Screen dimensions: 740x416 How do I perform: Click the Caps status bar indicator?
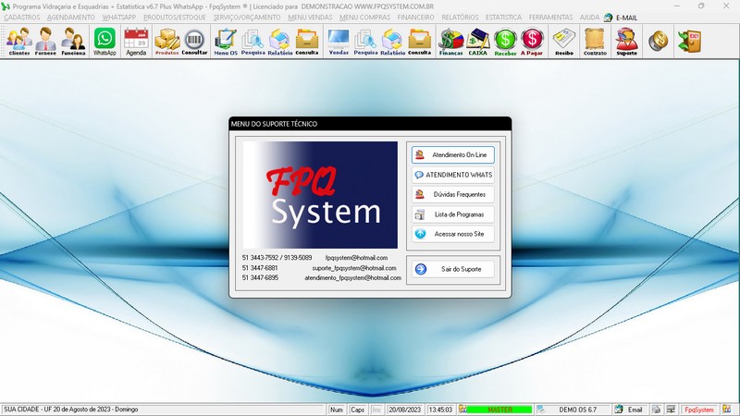[x=357, y=410]
